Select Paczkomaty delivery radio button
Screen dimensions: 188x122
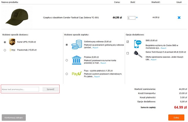(x=5, y=50)
